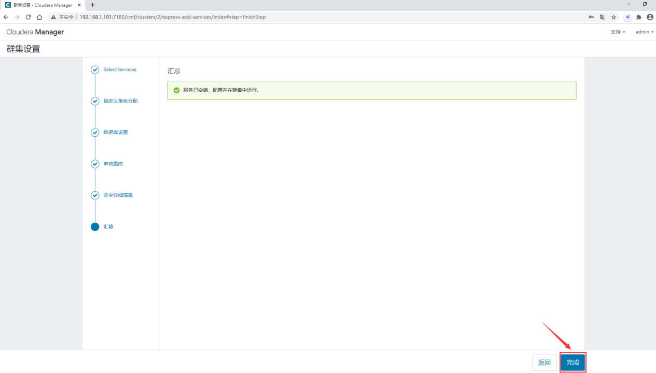Bookmark this page with star icon
Screen dimensions: 656x373
(613, 17)
